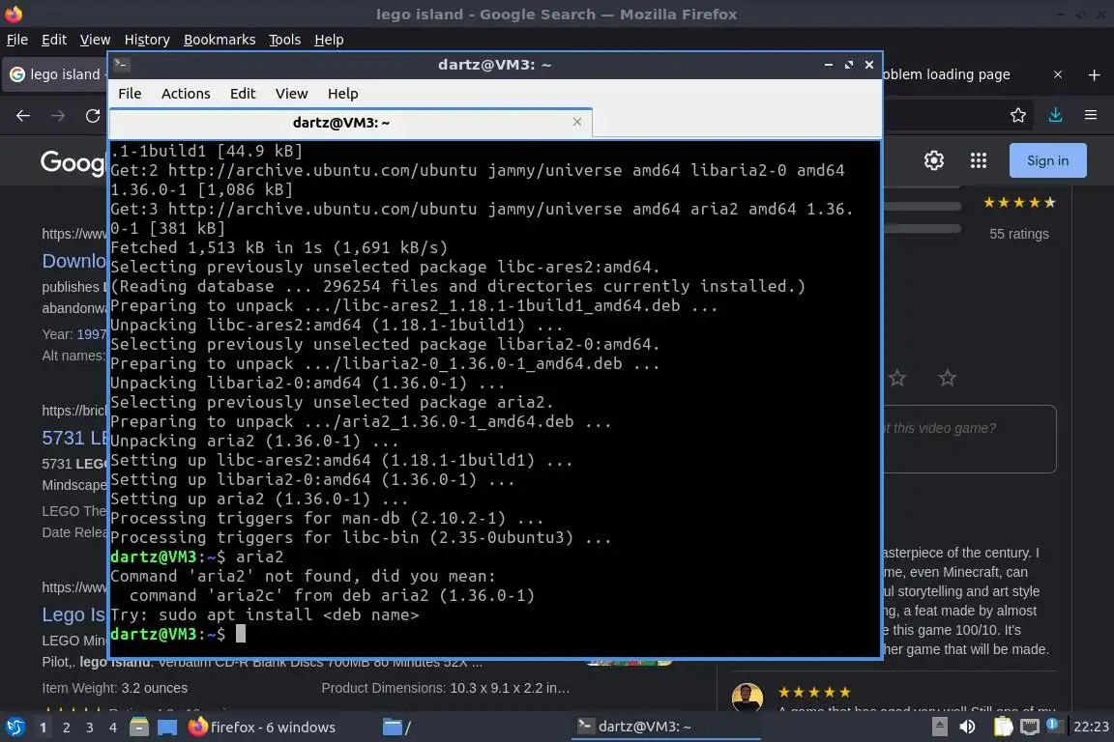This screenshot has width=1114, height=742.
Task: Open the start menu in the taskbar
Action: 15,728
